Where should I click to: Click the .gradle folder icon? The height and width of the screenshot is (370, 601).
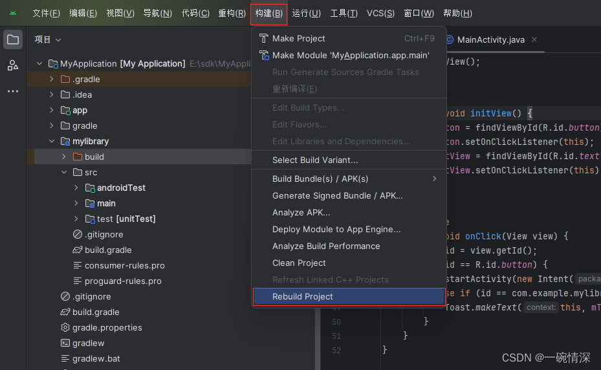click(65, 79)
